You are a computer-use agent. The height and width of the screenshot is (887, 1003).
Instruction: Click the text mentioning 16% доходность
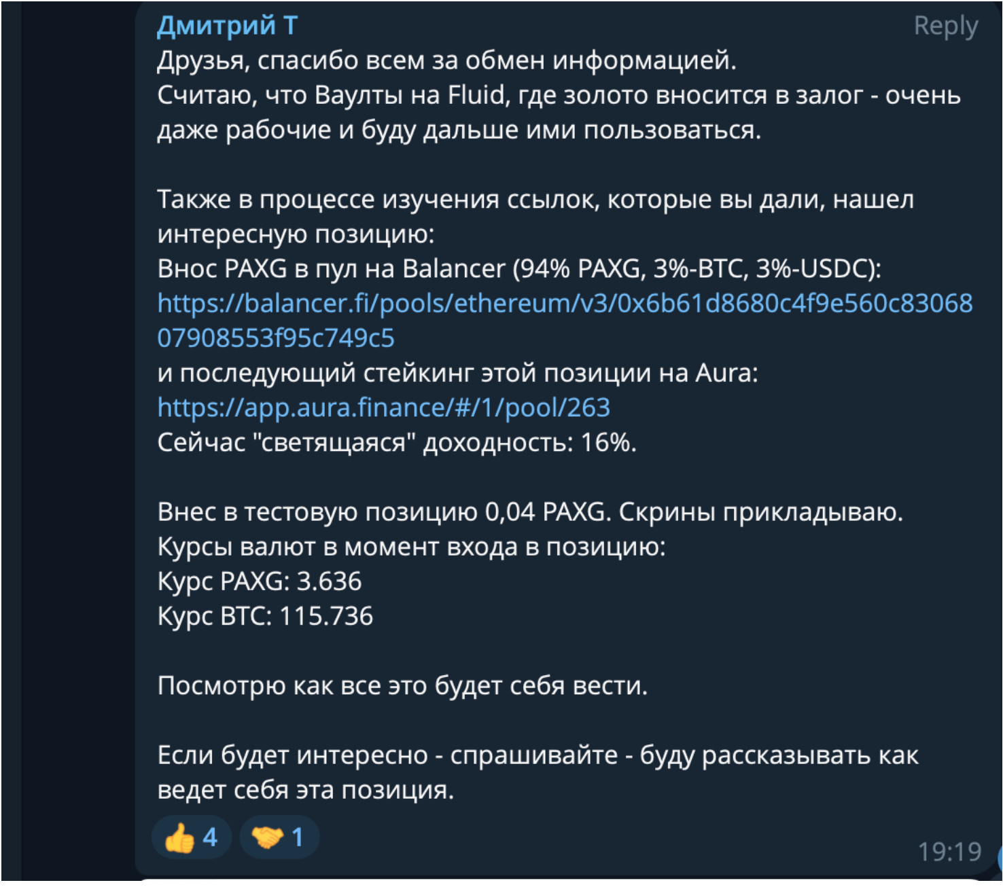(397, 442)
